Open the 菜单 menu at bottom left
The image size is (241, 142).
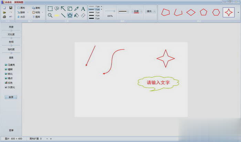(11, 130)
